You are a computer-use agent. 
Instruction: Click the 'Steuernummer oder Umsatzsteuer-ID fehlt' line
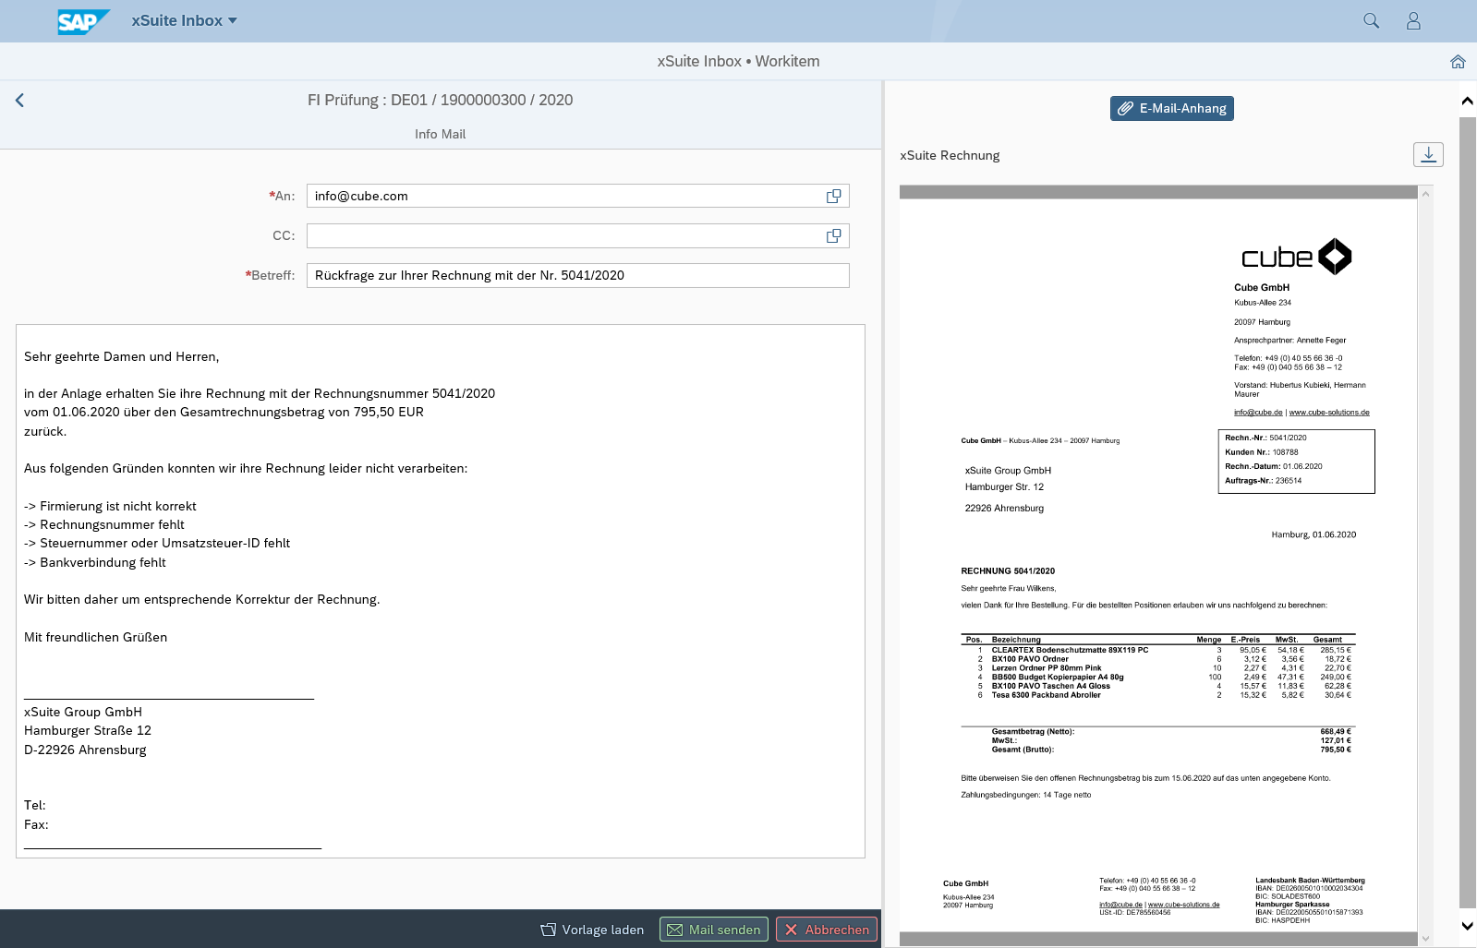click(x=157, y=543)
